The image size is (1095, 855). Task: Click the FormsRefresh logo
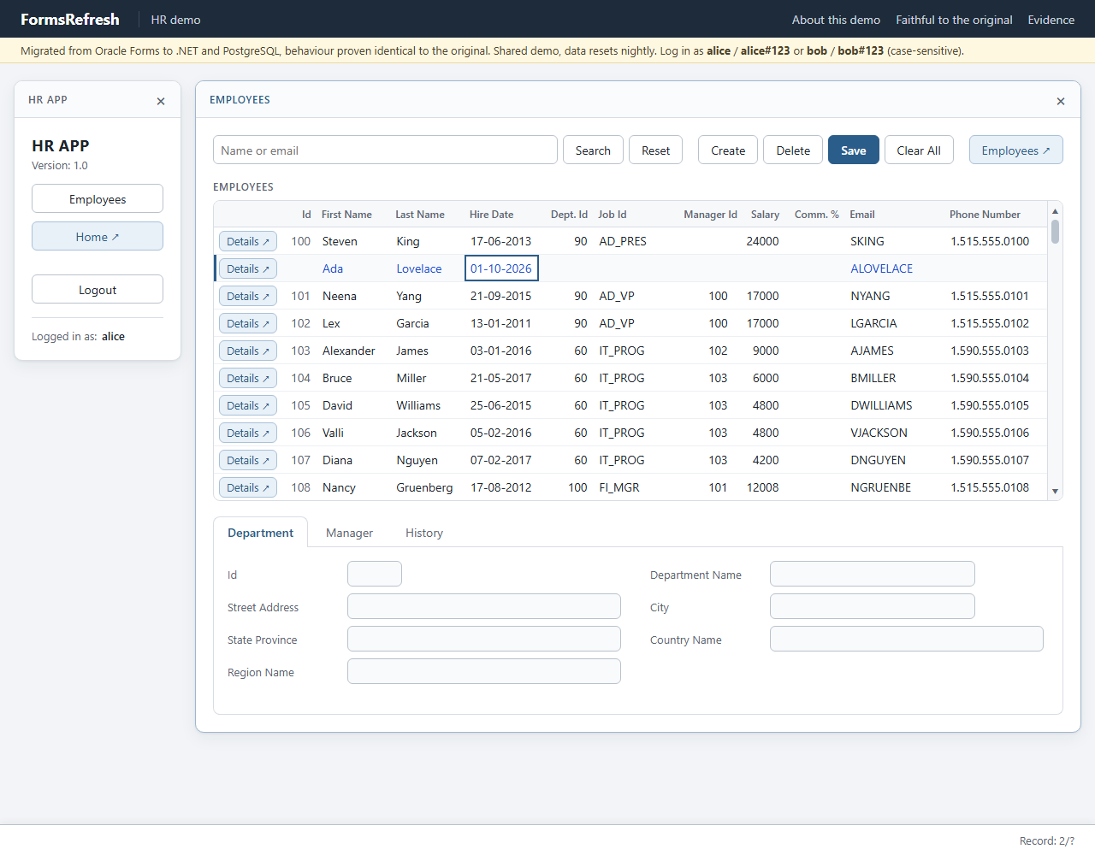tap(70, 20)
